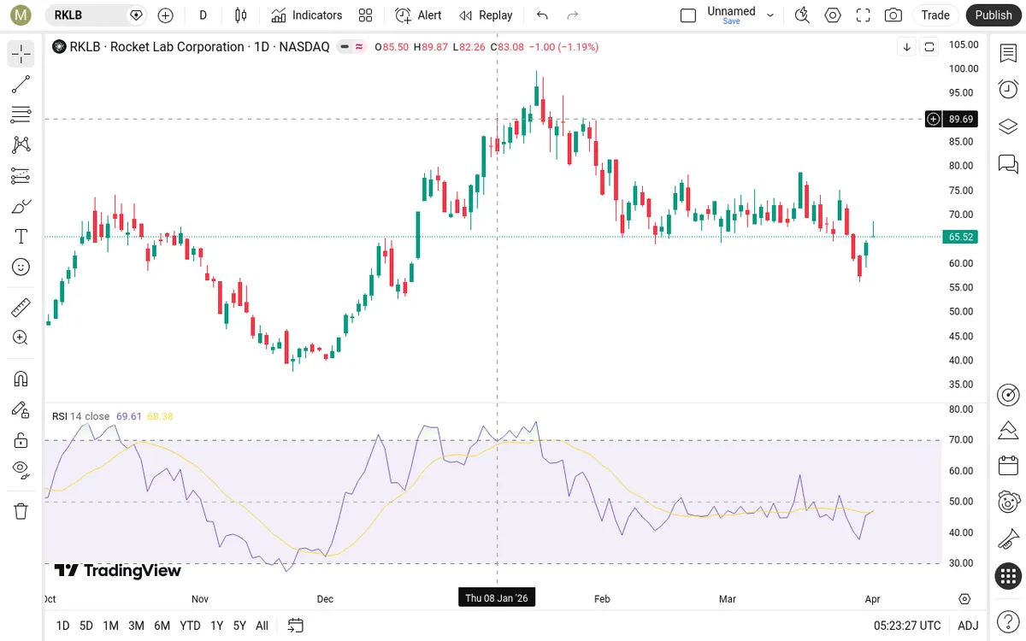Image resolution: width=1026 pixels, height=641 pixels.
Task: Open the economic calendar panel
Action: 1009,466
